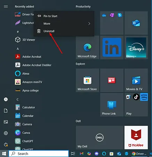Launch Lightshot from the app list
Viewport: 152px width, 157px height.
(x=24, y=23)
